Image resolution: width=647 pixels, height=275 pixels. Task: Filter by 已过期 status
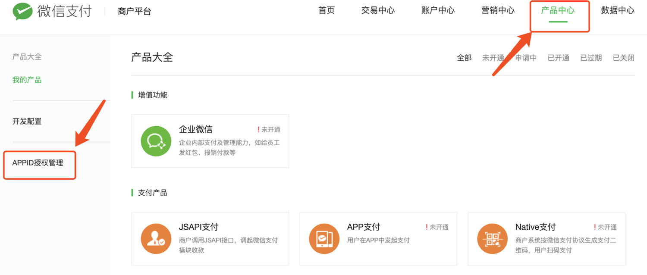coord(590,58)
